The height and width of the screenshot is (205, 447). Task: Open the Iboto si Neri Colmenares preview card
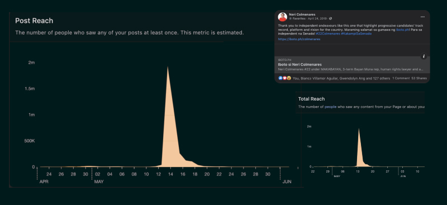point(352,65)
